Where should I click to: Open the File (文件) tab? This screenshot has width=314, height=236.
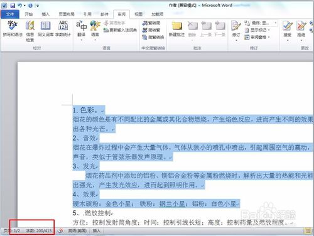tap(10, 14)
